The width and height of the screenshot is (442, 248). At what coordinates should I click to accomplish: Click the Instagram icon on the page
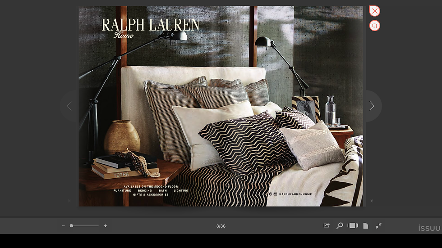click(276, 194)
